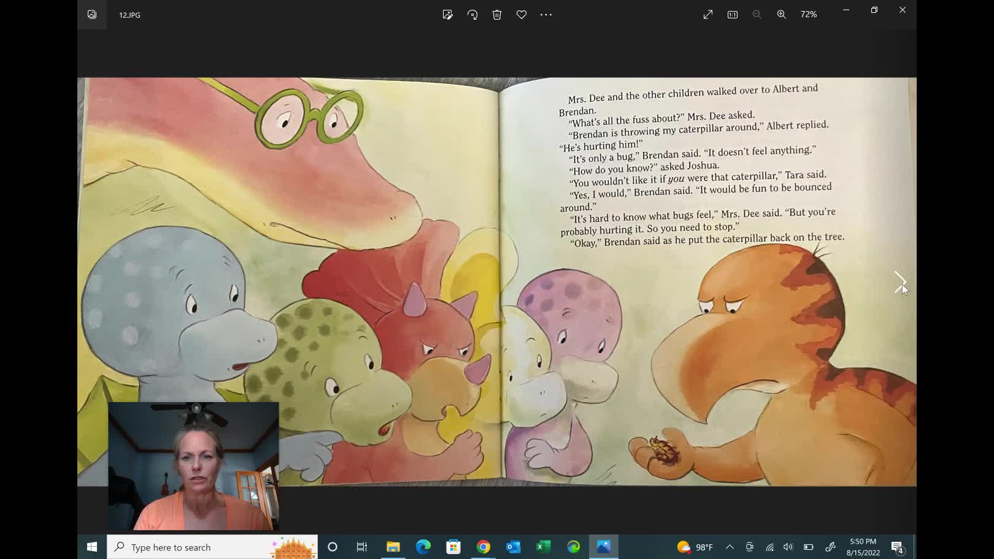Open File Explorer from the taskbar
Viewport: 994px width, 559px height.
[393, 547]
